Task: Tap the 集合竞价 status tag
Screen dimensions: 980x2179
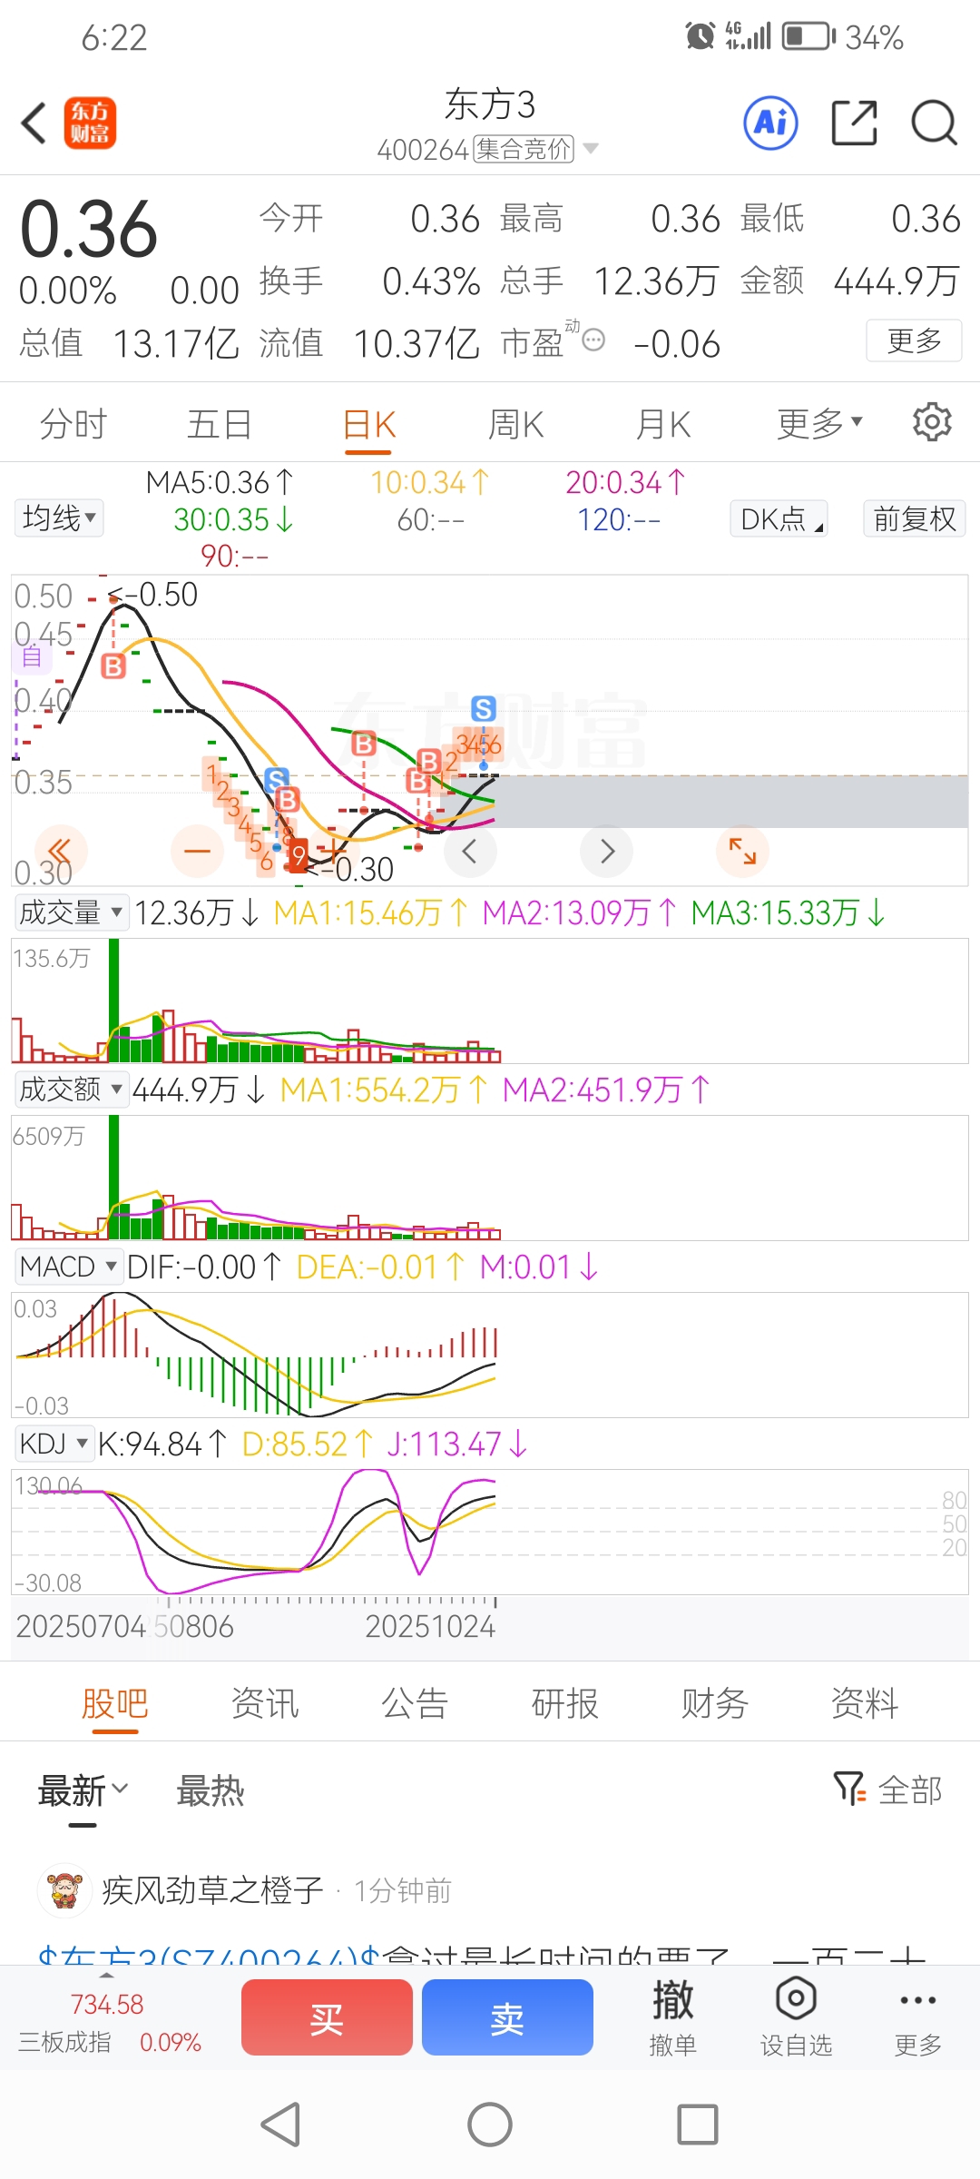Action: [524, 148]
